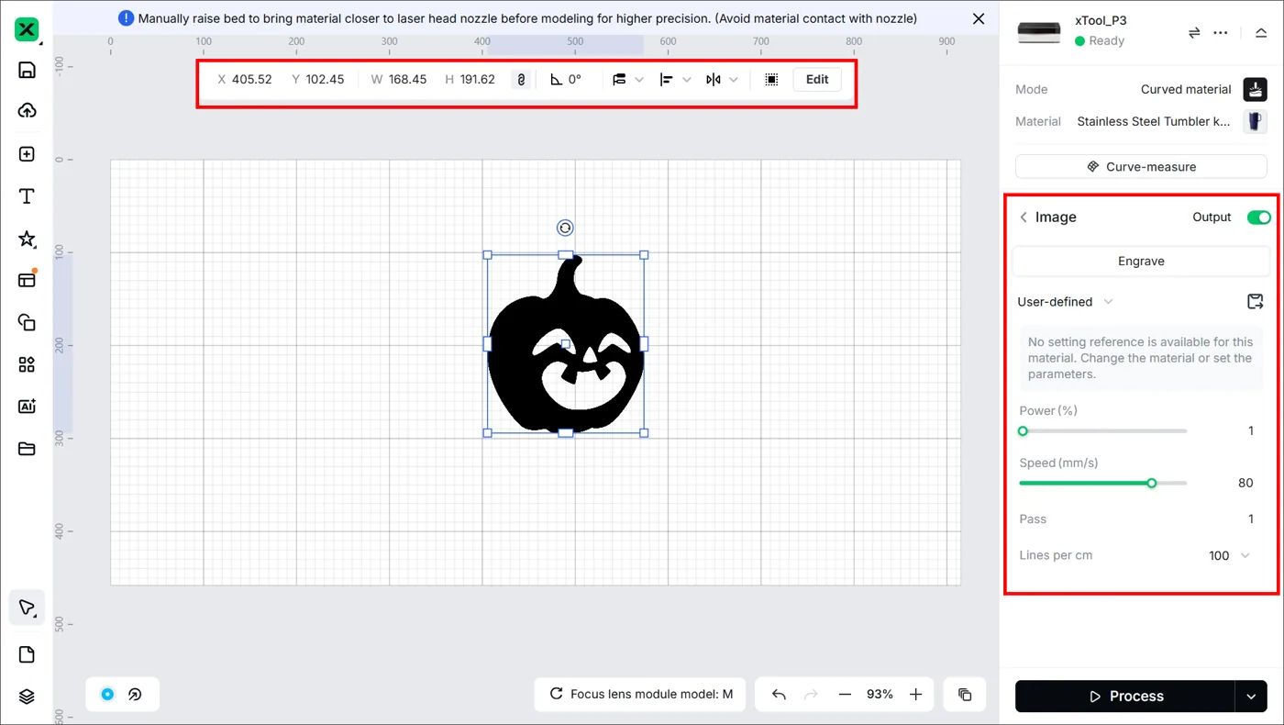This screenshot has width=1284, height=725.
Task: Click the add image plus icon
Action: 27,154
